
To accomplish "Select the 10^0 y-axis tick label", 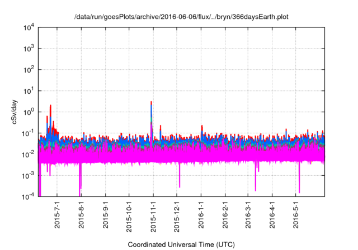I will click(x=29, y=112).
